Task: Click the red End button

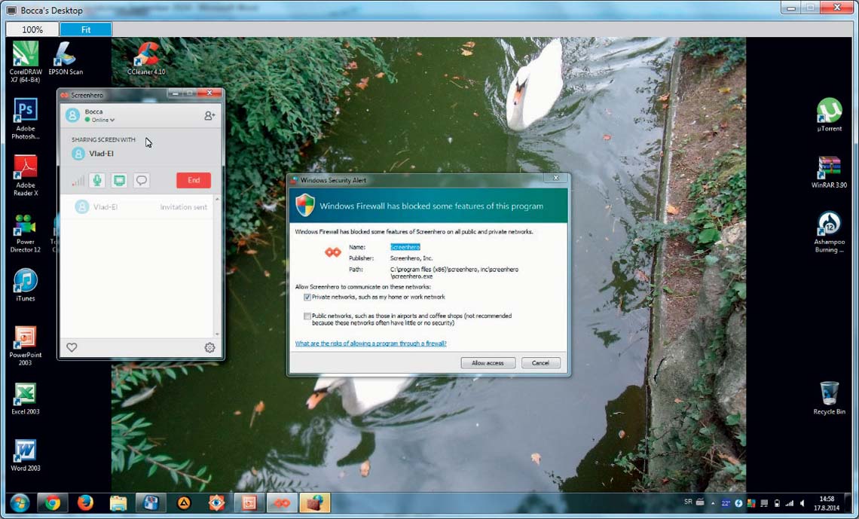Action: point(194,180)
